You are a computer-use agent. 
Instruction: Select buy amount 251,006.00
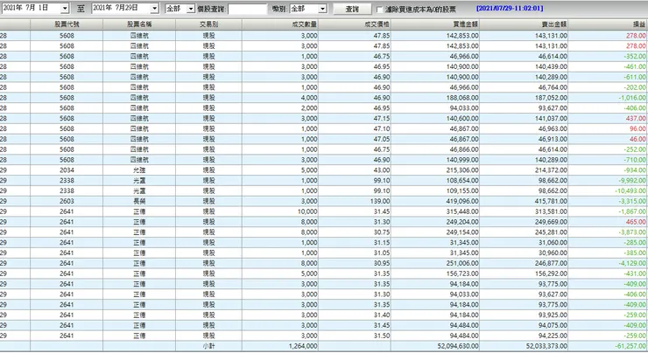(x=462, y=263)
